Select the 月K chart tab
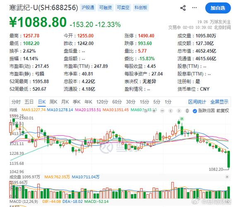This screenshot has width=234, height=207. [65, 102]
